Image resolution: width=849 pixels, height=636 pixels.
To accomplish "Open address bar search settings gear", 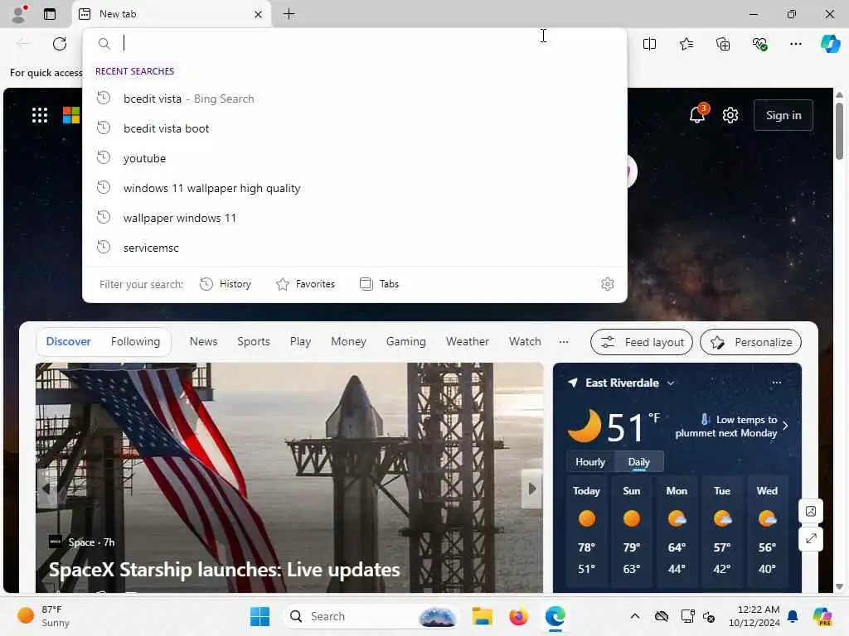I will [x=608, y=284].
